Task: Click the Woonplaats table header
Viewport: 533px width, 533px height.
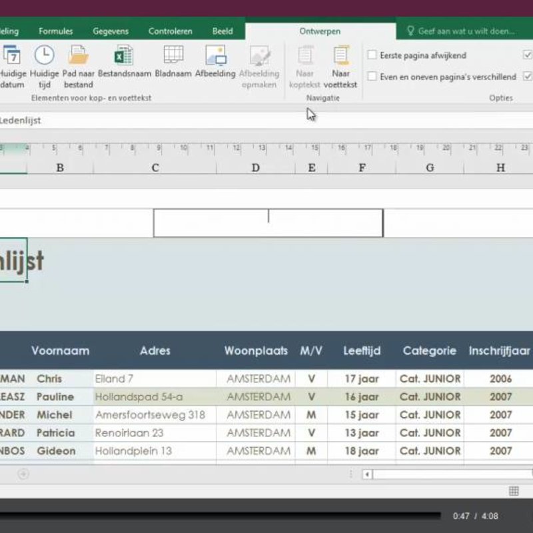Action: click(256, 350)
